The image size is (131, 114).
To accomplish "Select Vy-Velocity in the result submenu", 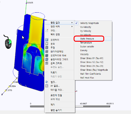I will pos(86,31).
